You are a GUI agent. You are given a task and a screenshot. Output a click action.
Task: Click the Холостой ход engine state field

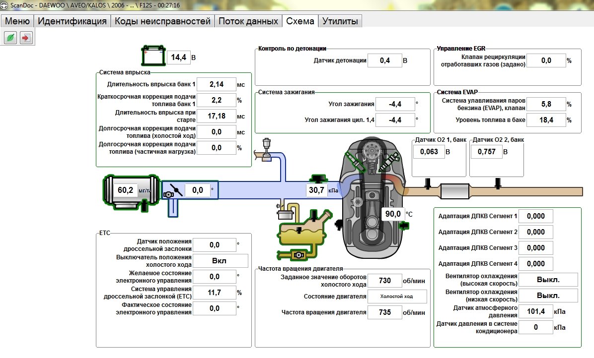[397, 297]
